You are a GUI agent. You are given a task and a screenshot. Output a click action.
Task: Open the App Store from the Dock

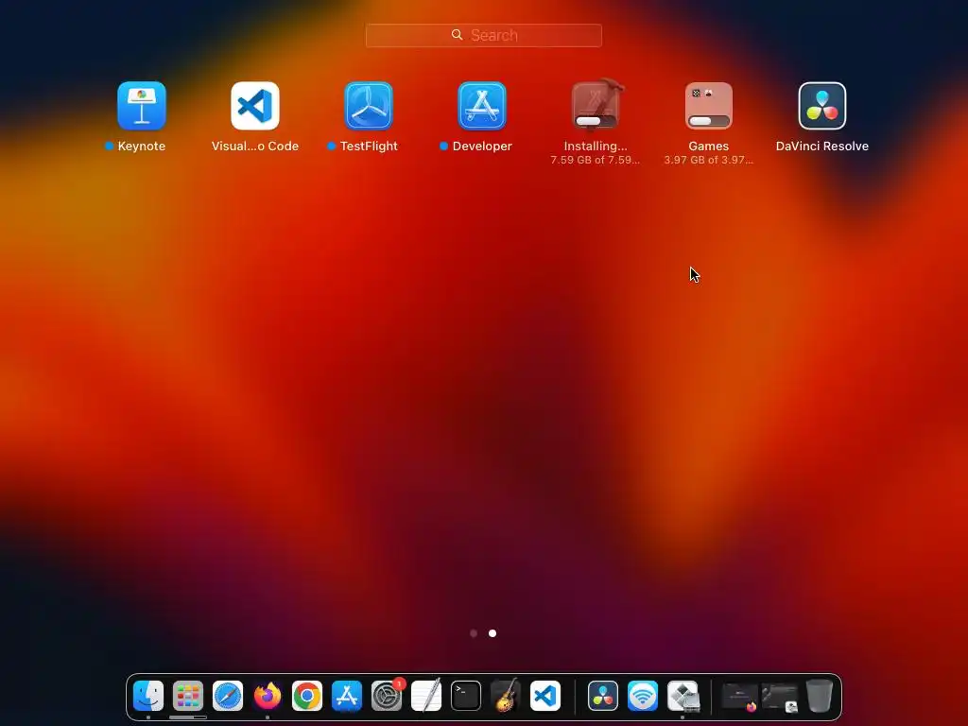point(346,697)
